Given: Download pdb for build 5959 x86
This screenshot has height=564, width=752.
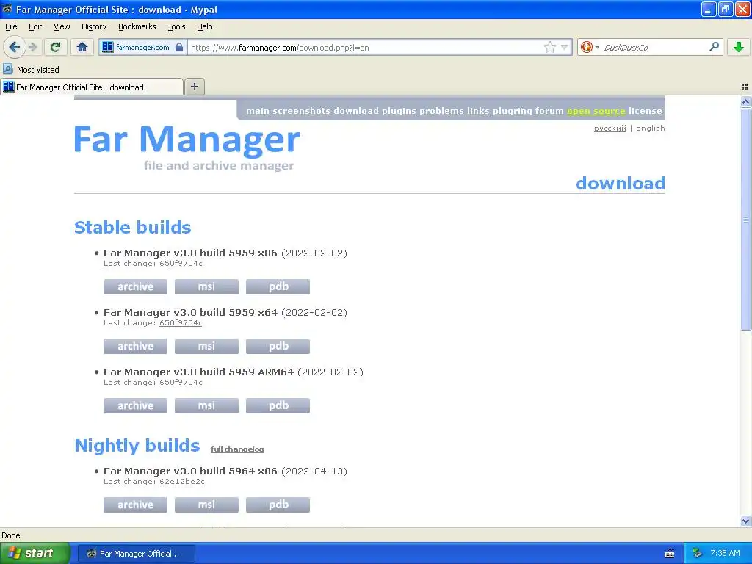Looking at the screenshot, I should coord(278,287).
